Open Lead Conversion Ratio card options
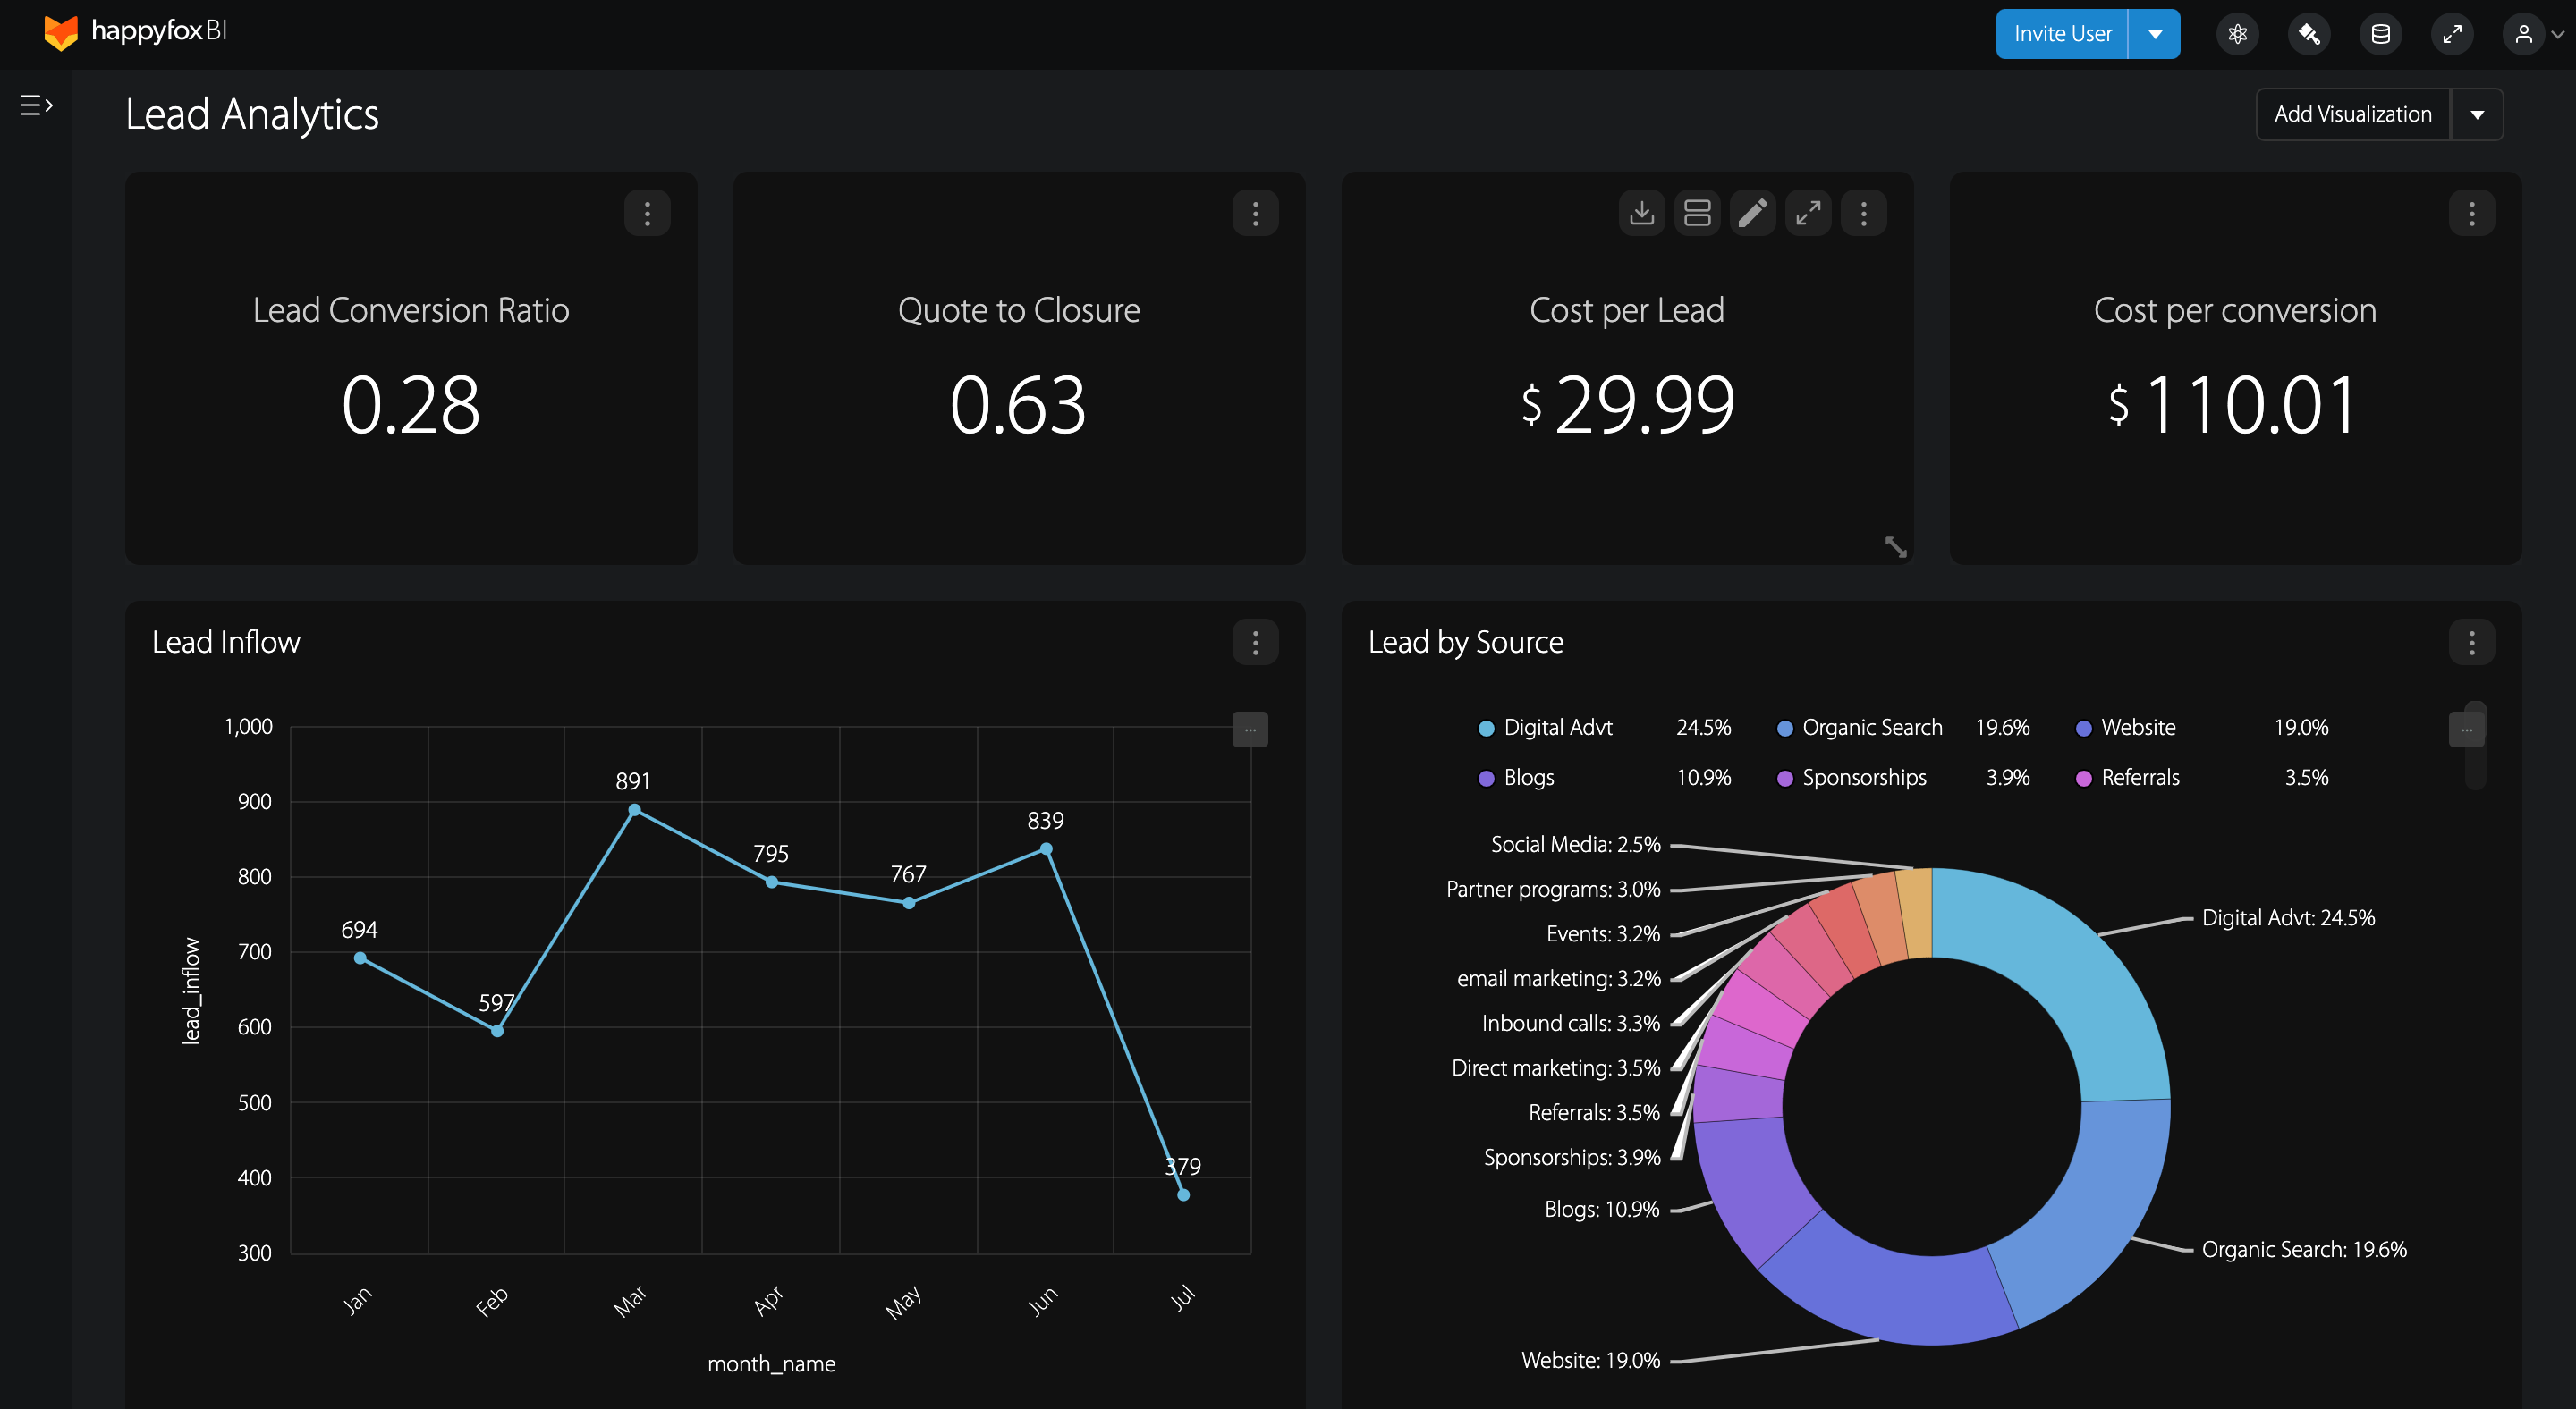2576x1409 pixels. (x=647, y=213)
